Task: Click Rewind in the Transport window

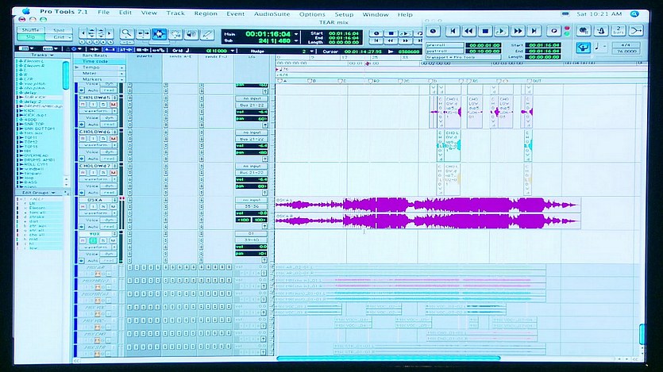Action: [x=468, y=31]
